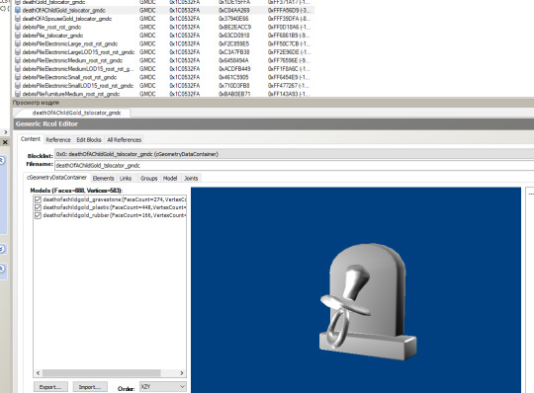Click file icon of debrisPileElectronicSmallLOD15_root_rot_gmdc row
Viewport: 534px width, 393px height.
pyautogui.click(x=18, y=86)
